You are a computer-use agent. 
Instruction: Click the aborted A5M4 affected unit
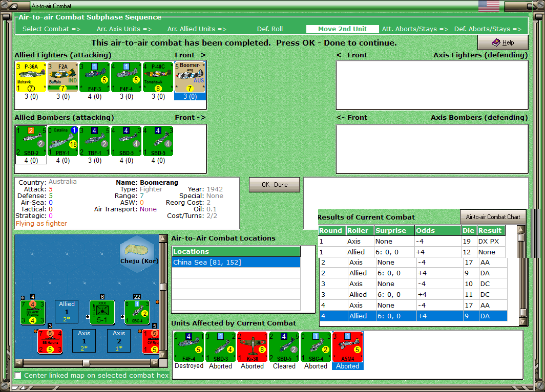[348, 347]
